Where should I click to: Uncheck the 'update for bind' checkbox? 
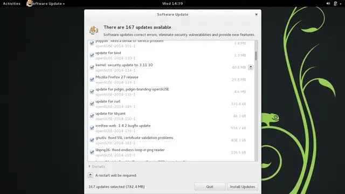point(92,55)
